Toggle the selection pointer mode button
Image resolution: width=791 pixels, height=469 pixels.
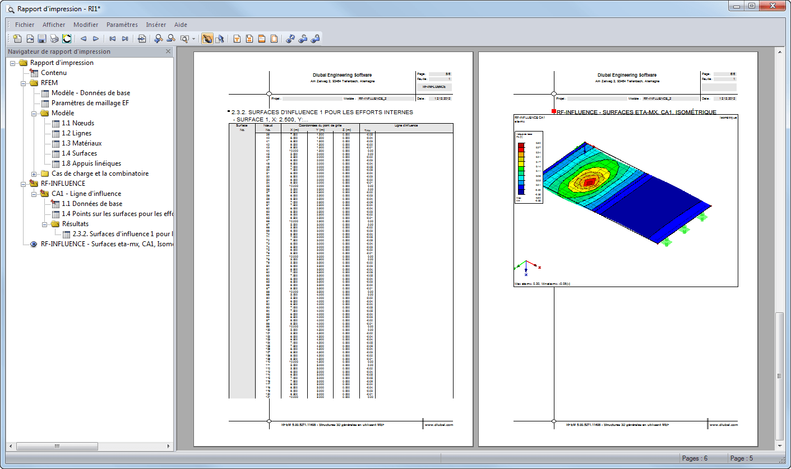[220, 39]
